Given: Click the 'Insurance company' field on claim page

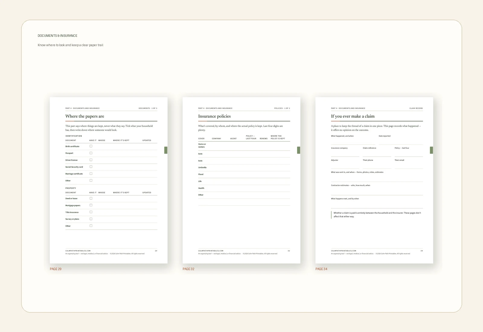Looking at the screenshot, I should (x=345, y=152).
